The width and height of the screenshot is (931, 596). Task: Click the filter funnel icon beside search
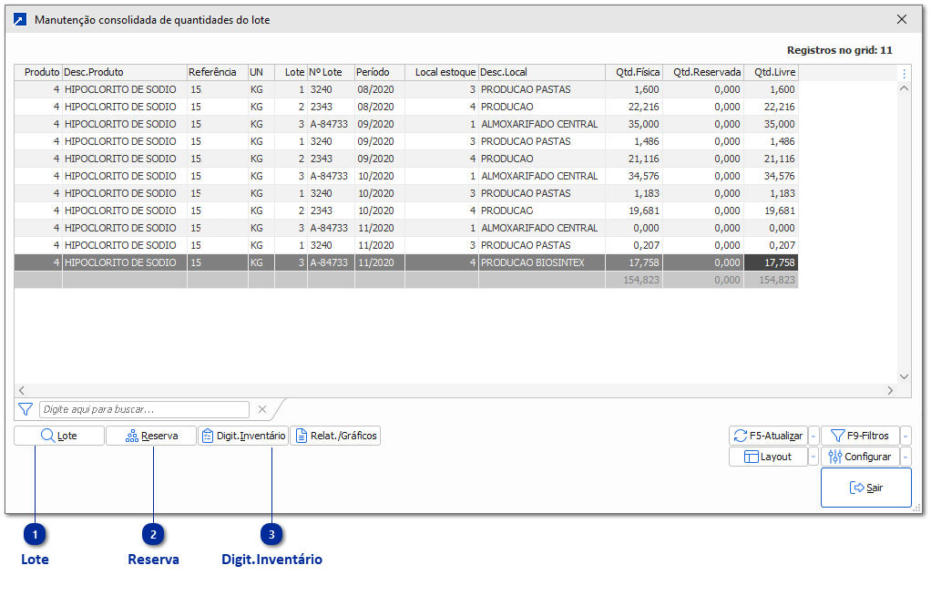26,410
